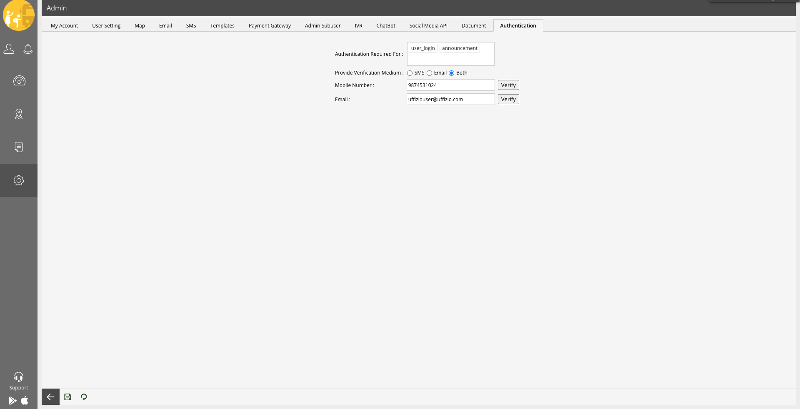The width and height of the screenshot is (800, 409).
Task: Switch to the Social Media API tab
Action: click(428, 26)
